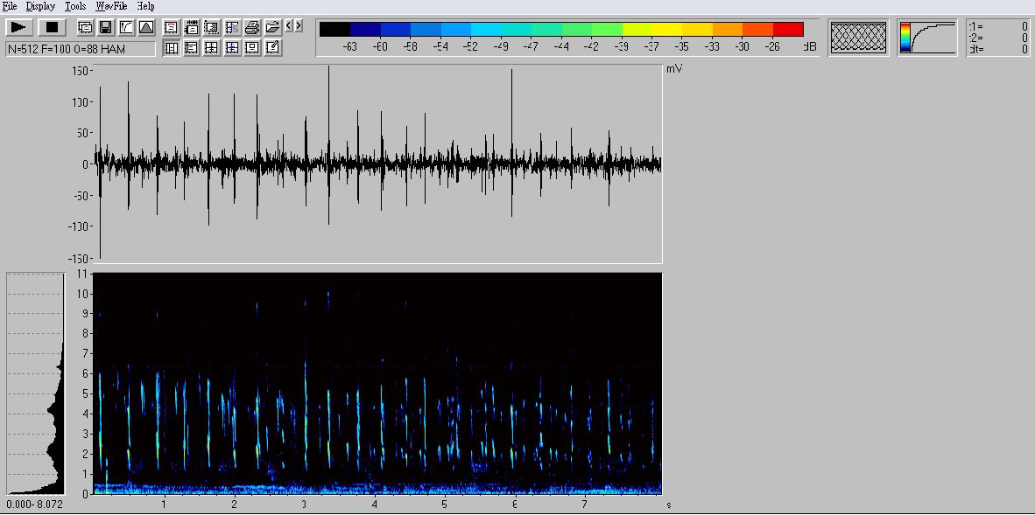Viewport: 1035px width, 515px height.
Task: Click the N=512 F=100 parameters field
Action: 81,50
